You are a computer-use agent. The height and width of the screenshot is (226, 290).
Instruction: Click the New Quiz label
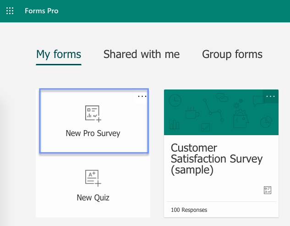[x=93, y=198]
